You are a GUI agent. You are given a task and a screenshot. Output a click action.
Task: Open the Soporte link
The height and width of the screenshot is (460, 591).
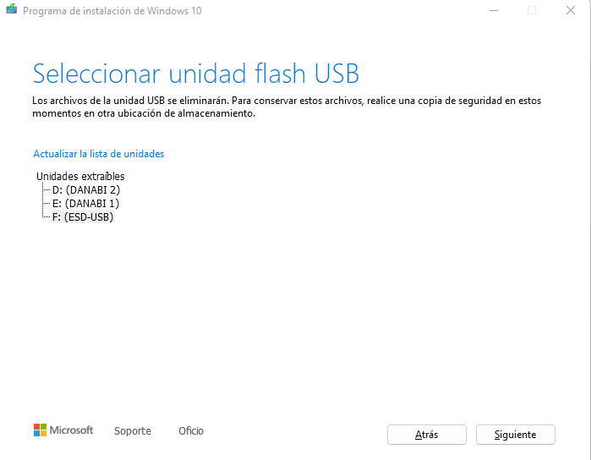click(133, 430)
